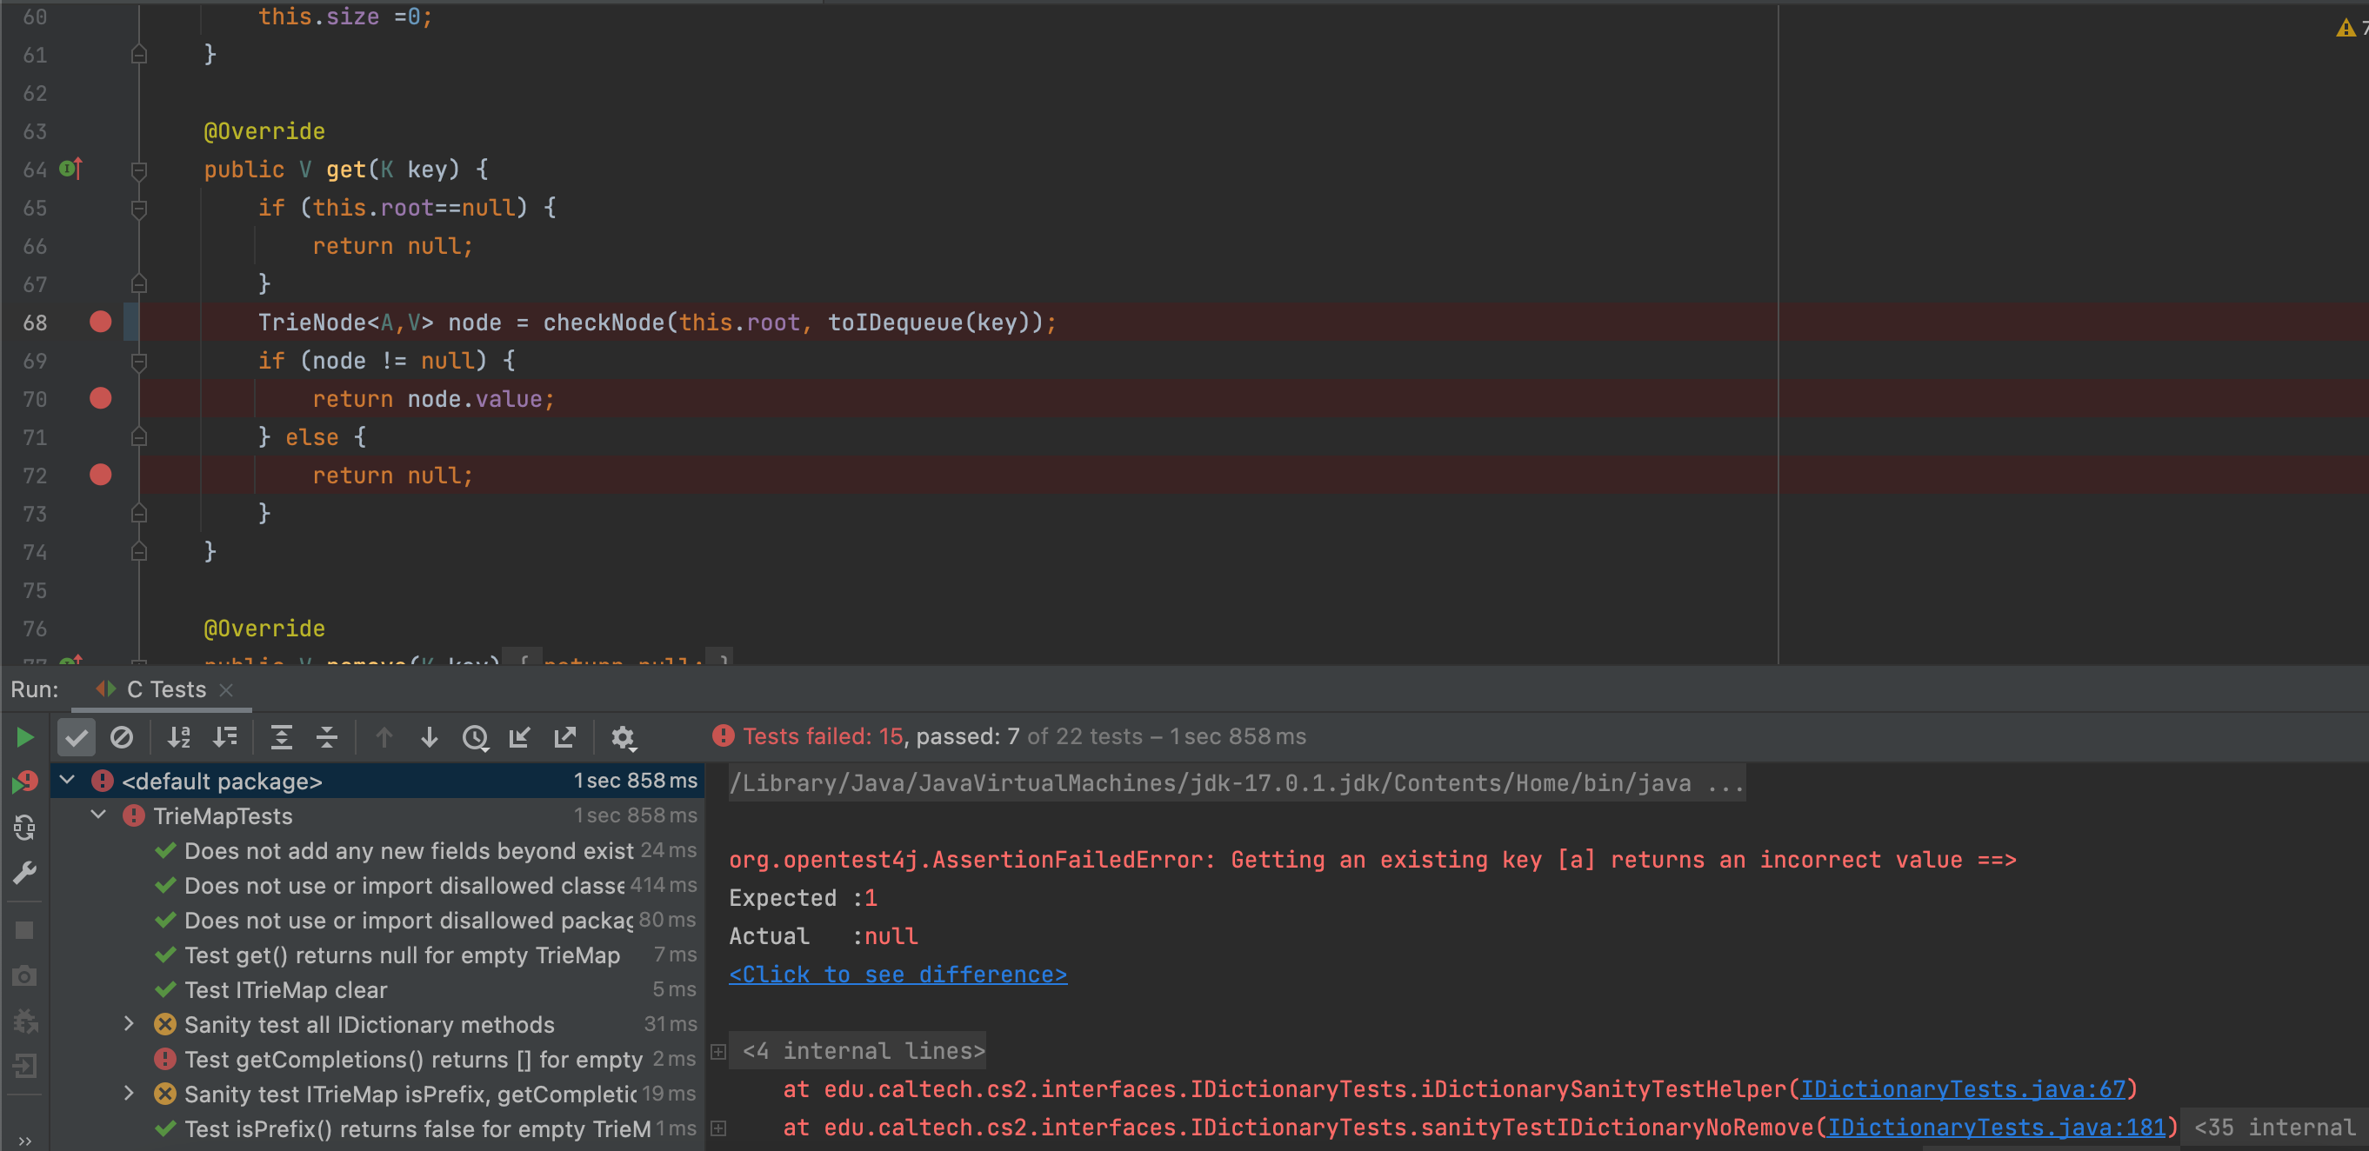Select the C Tests run tab
The height and width of the screenshot is (1151, 2369).
[x=165, y=689]
